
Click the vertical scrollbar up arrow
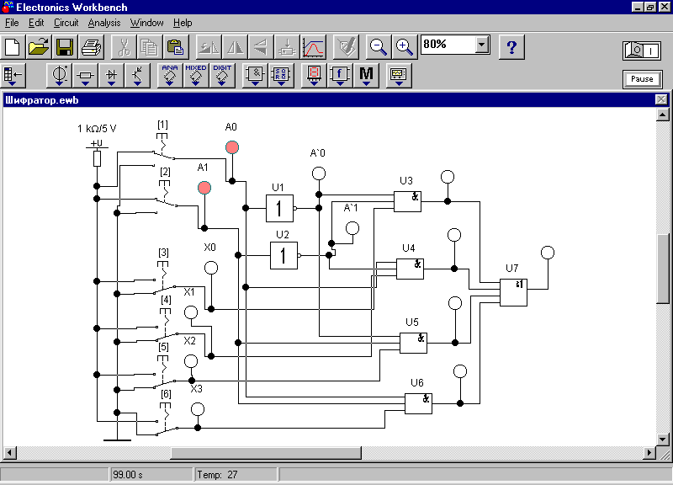(x=663, y=115)
